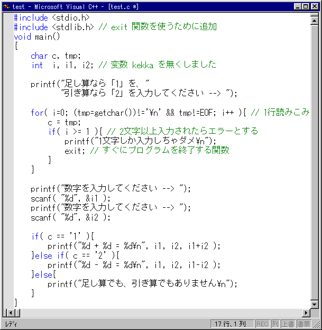Click comment 'すぐにプログラムを終了する関数'
The width and height of the screenshot is (322, 330).
[x=166, y=150]
